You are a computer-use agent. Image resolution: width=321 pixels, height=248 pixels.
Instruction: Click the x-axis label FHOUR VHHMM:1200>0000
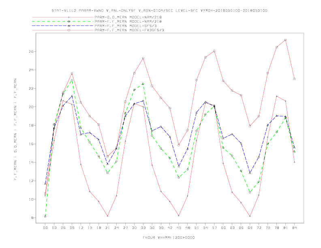pos(169,237)
